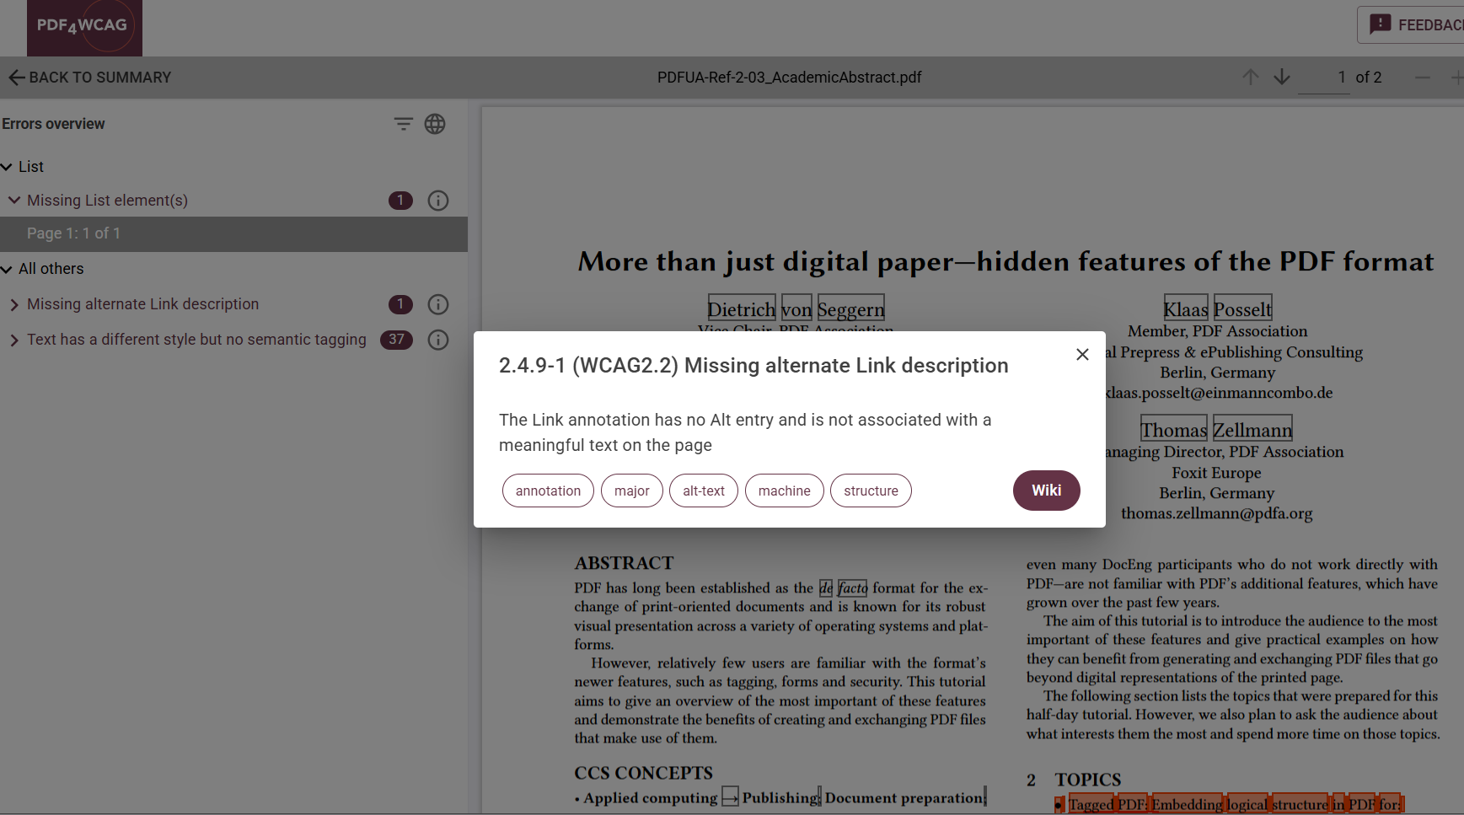Show info for Text different style error
Screen dimensions: 1464x815
pos(438,340)
